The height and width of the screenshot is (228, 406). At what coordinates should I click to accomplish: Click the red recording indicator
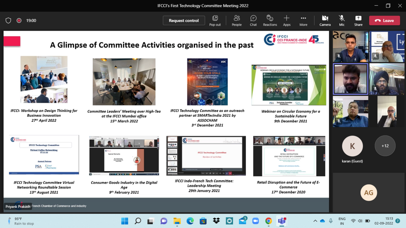[x=19, y=21]
